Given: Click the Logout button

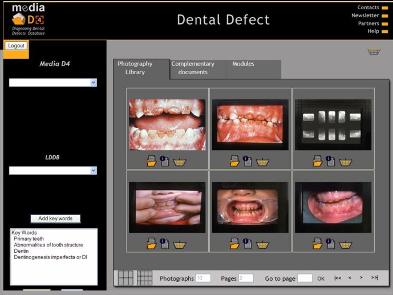Looking at the screenshot, I should 16,46.
